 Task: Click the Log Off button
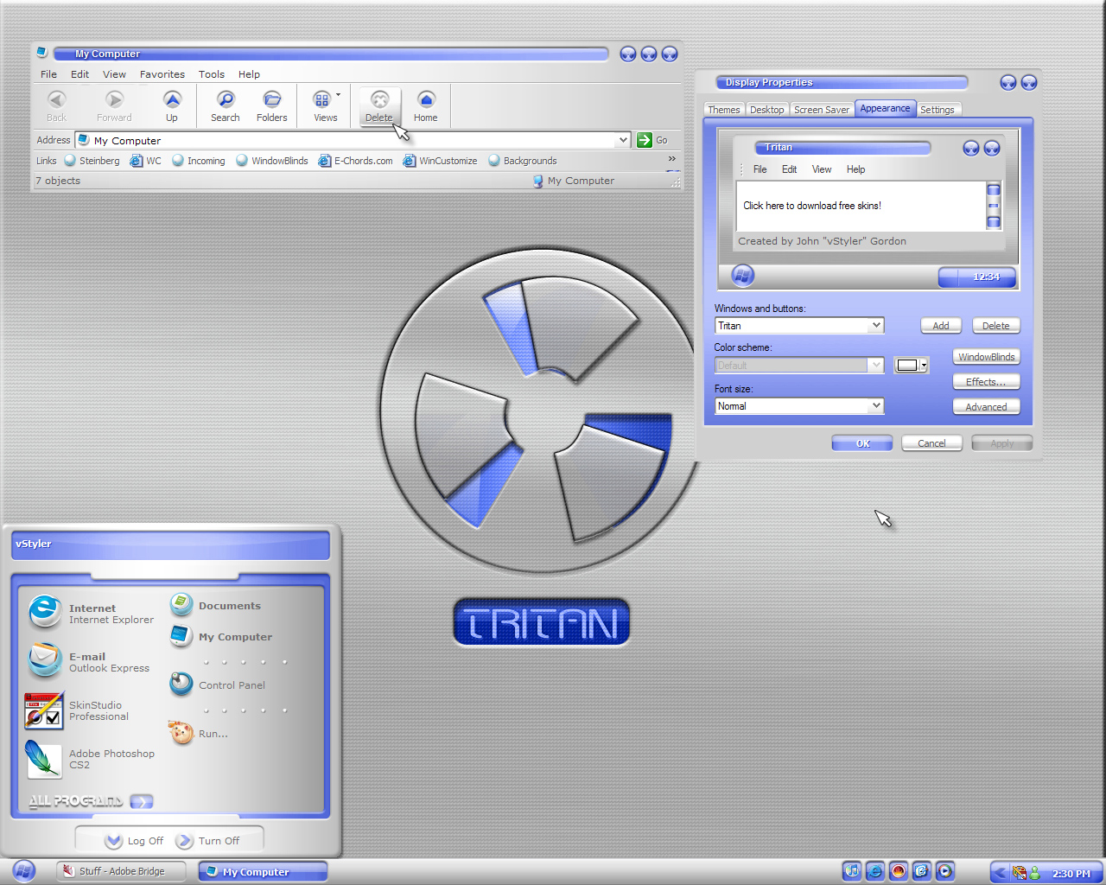tap(134, 841)
